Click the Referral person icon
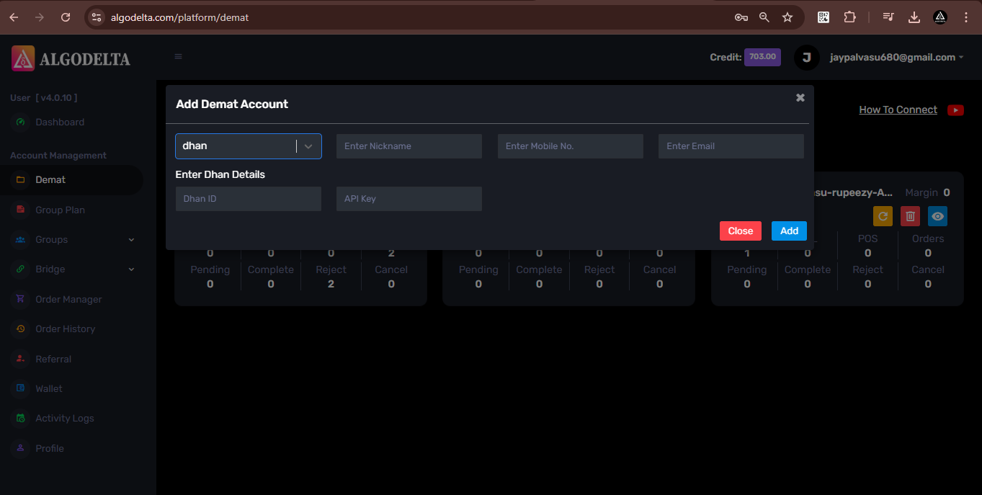Viewport: 982px width, 495px height. pyautogui.click(x=20, y=359)
